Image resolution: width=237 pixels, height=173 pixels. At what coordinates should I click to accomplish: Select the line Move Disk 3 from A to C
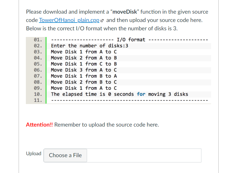(x=83, y=70)
